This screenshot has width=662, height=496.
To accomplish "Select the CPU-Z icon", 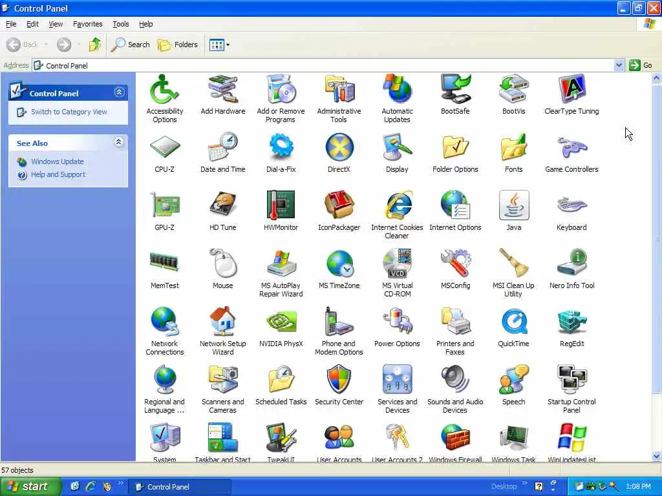I will tap(165, 147).
